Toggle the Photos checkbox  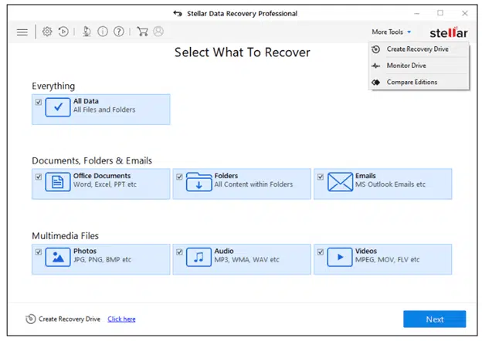(x=39, y=252)
